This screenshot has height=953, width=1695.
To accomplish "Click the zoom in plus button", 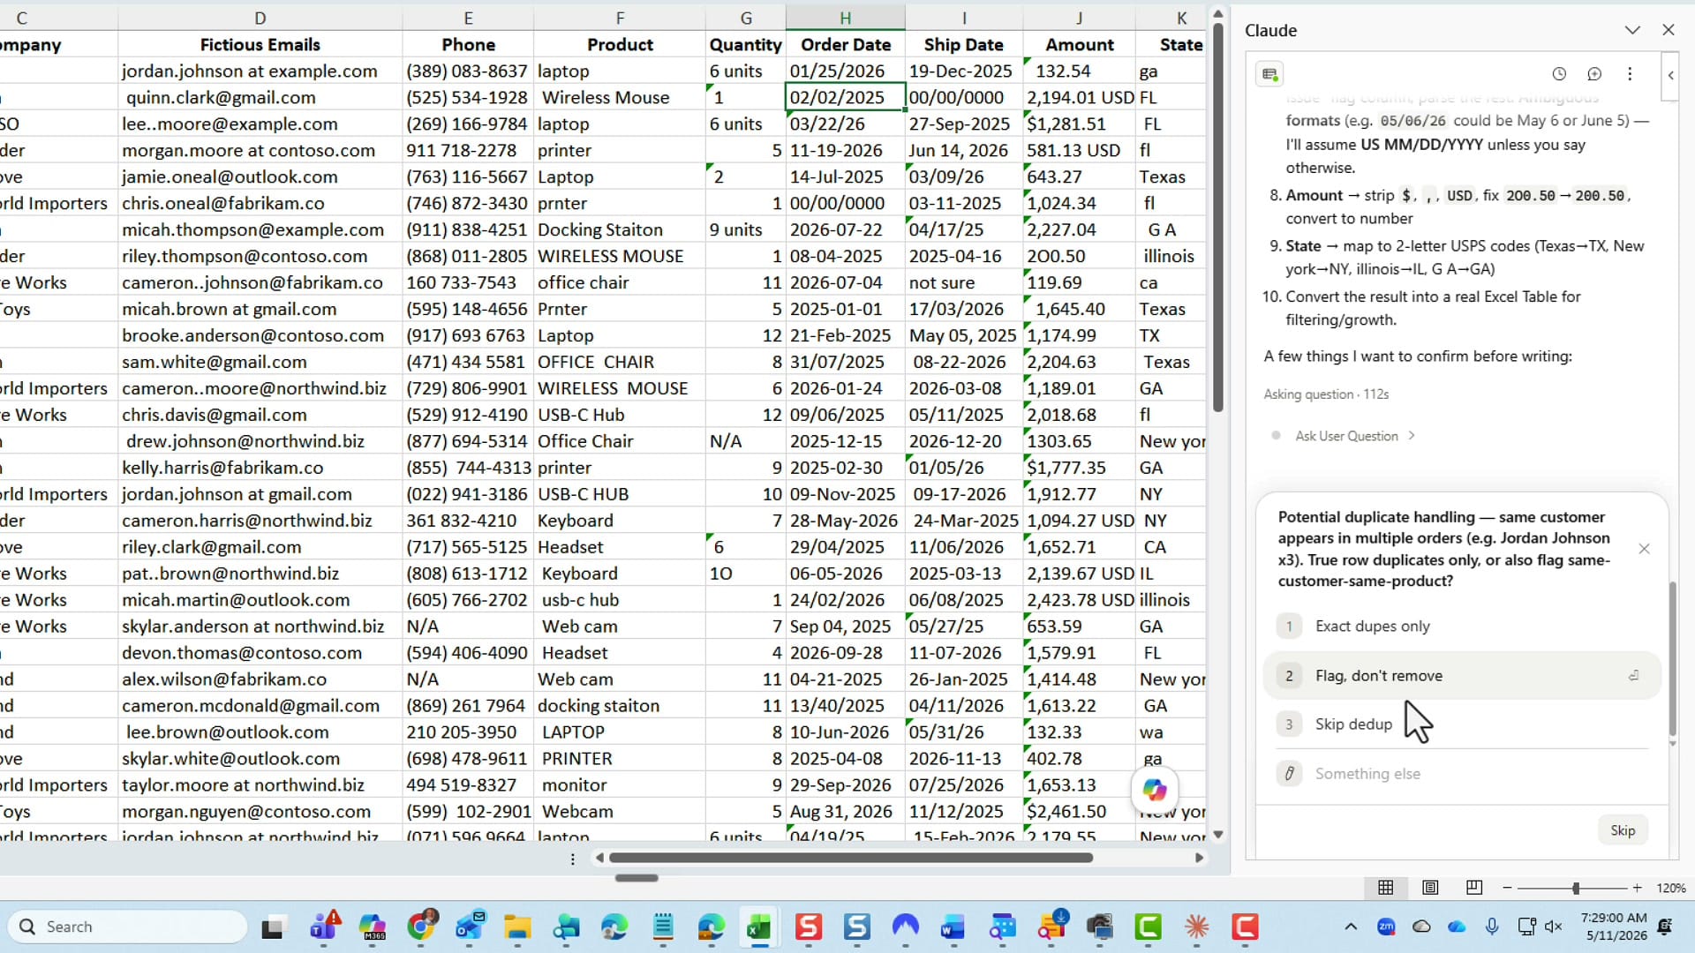I will click(1638, 888).
